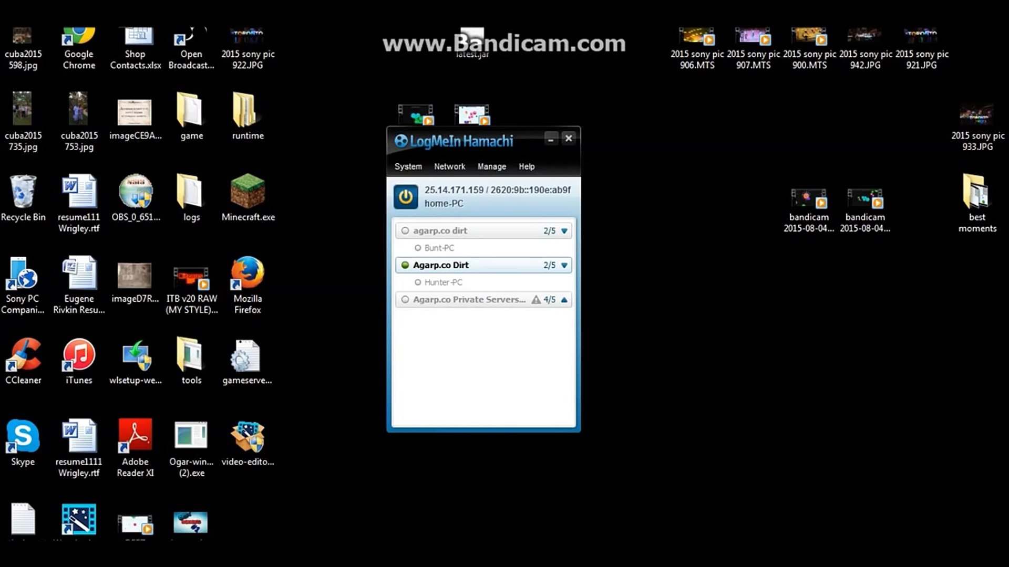Minimize the Hamachi window
Screen dimensions: 1009x567
[551, 139]
